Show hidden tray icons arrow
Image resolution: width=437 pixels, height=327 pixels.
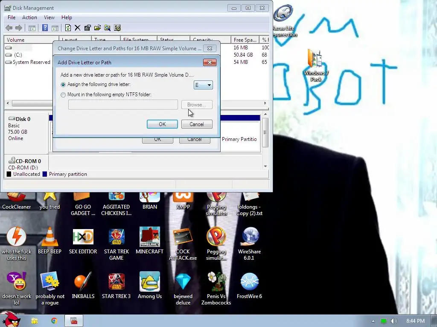tap(373, 321)
